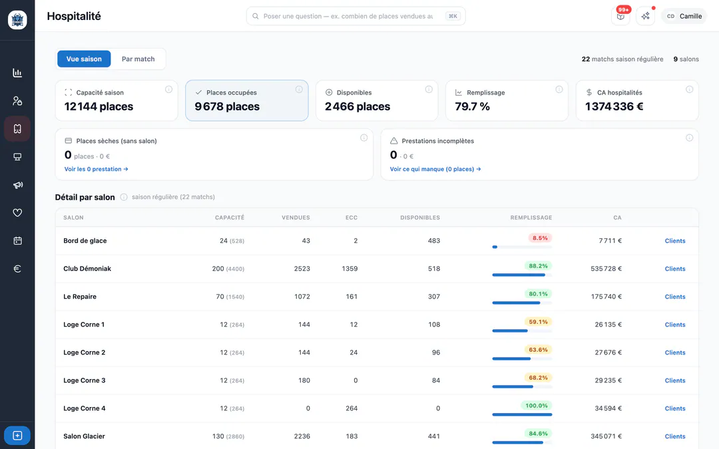Show info for Capacité saison card
The width and height of the screenshot is (719, 449).
click(x=168, y=89)
